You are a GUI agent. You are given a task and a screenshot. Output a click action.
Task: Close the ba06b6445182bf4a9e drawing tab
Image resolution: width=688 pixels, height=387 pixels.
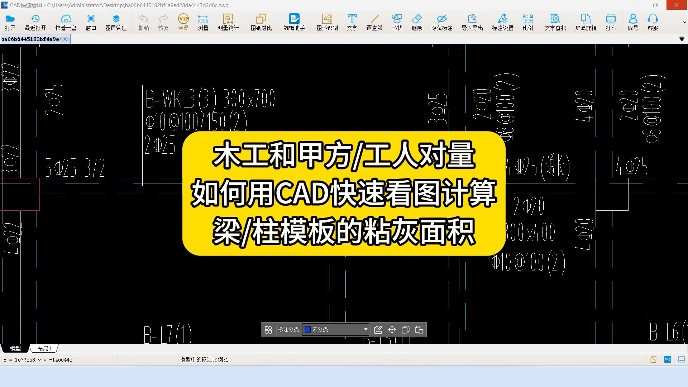[x=65, y=39]
